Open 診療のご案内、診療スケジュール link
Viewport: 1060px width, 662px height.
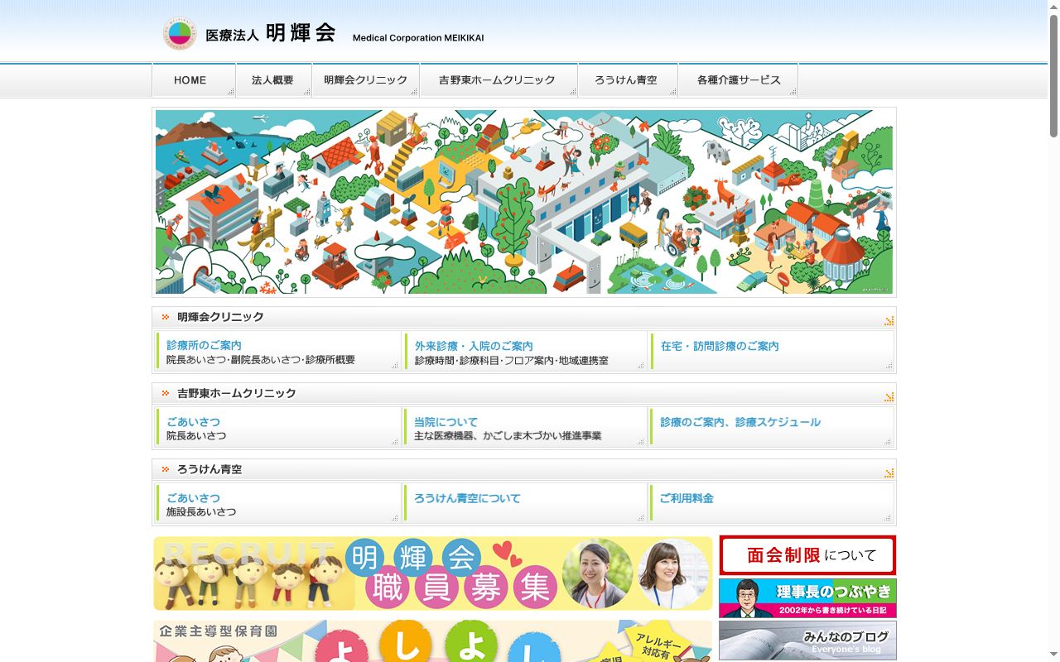pos(740,421)
